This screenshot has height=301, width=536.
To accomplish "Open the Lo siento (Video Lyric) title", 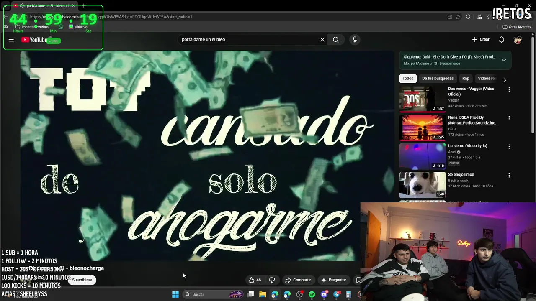I will tap(468, 146).
